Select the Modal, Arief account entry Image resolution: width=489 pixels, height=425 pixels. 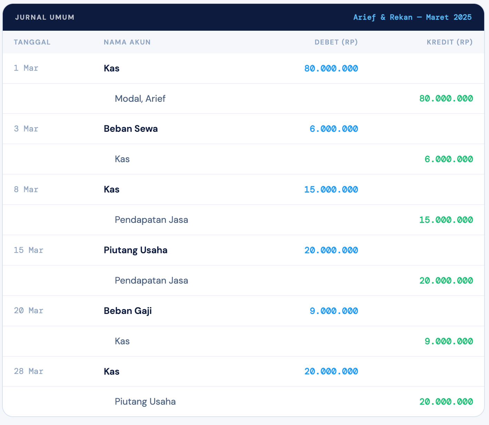click(x=140, y=99)
